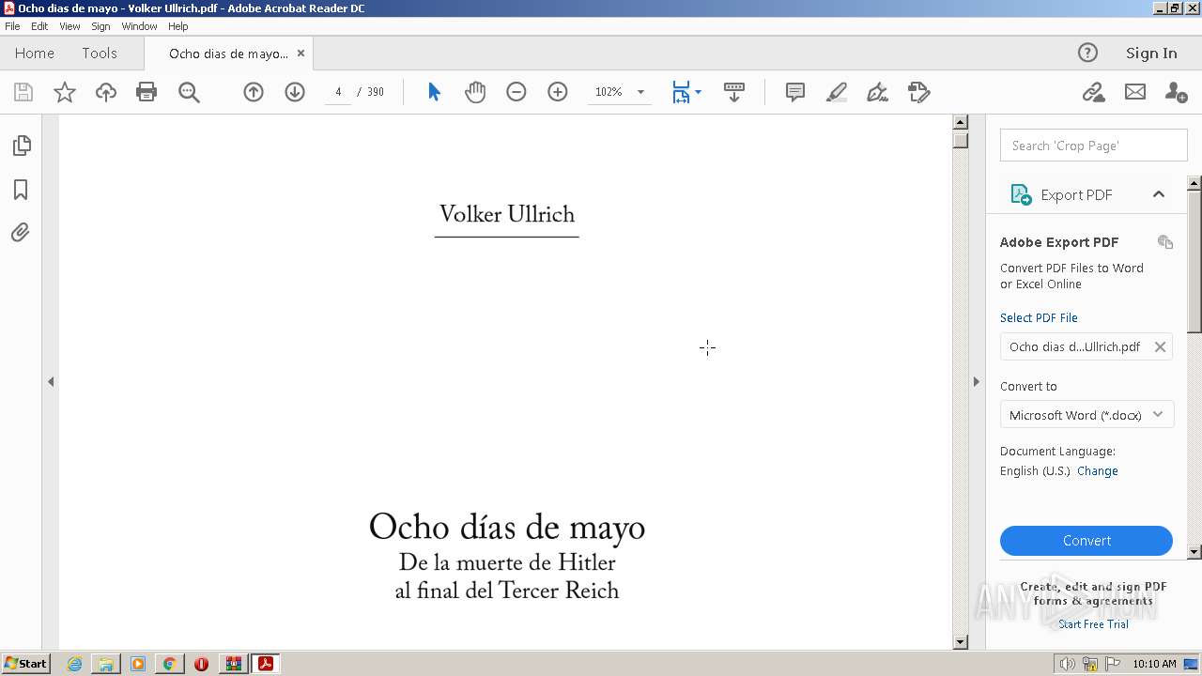Change the document language

(1098, 471)
